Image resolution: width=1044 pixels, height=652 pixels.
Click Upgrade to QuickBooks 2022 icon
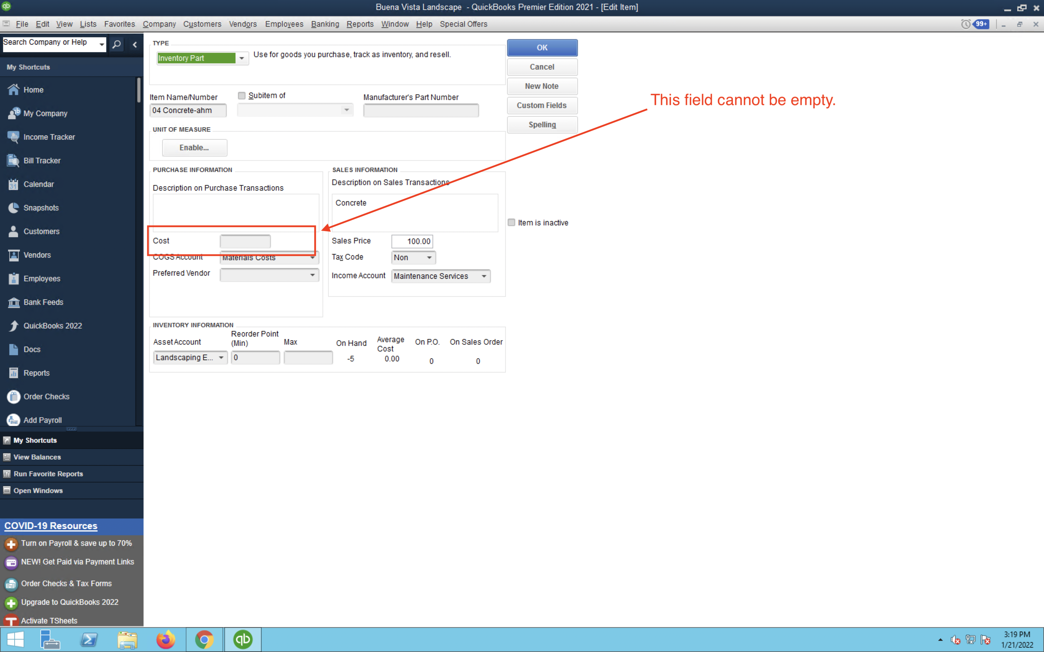pyautogui.click(x=11, y=603)
